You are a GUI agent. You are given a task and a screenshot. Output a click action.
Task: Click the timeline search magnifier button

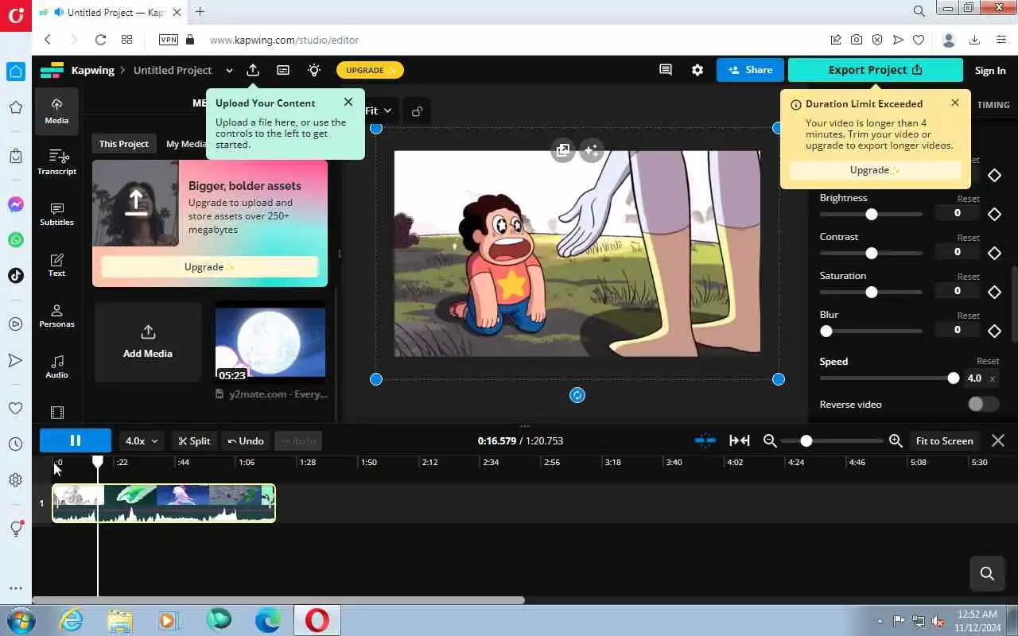point(988,573)
